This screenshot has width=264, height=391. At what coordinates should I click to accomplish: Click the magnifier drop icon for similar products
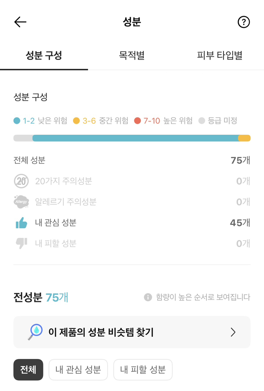point(36,332)
